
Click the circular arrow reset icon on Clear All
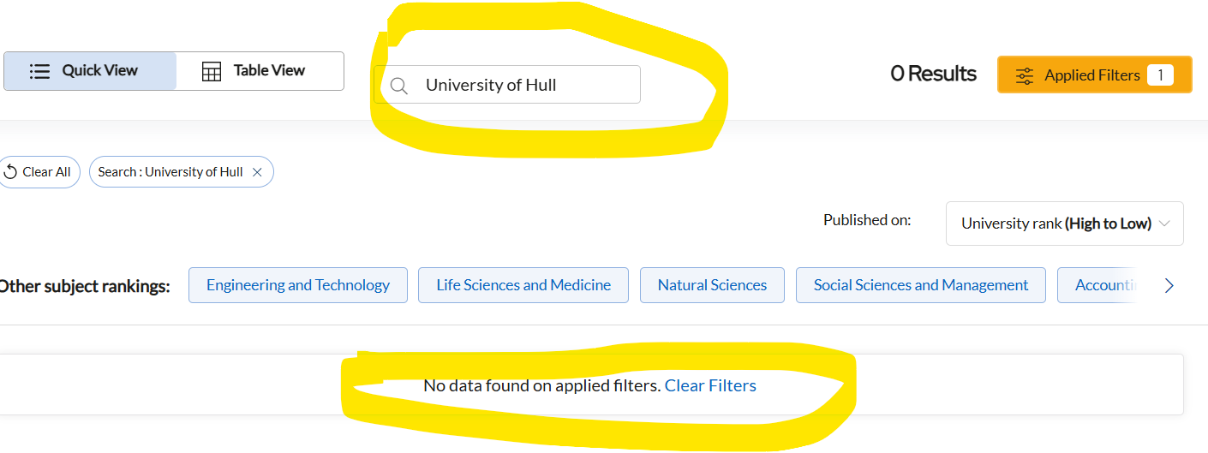[x=10, y=172]
